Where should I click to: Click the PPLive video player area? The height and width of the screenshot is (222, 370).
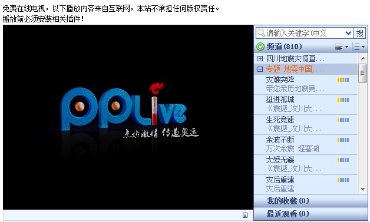coord(128,117)
